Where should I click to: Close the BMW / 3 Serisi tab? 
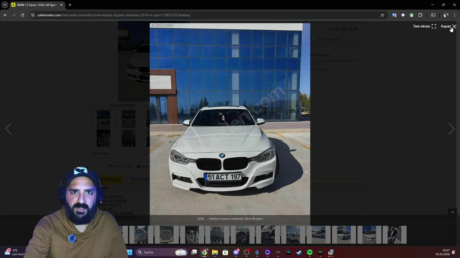tap(61, 5)
